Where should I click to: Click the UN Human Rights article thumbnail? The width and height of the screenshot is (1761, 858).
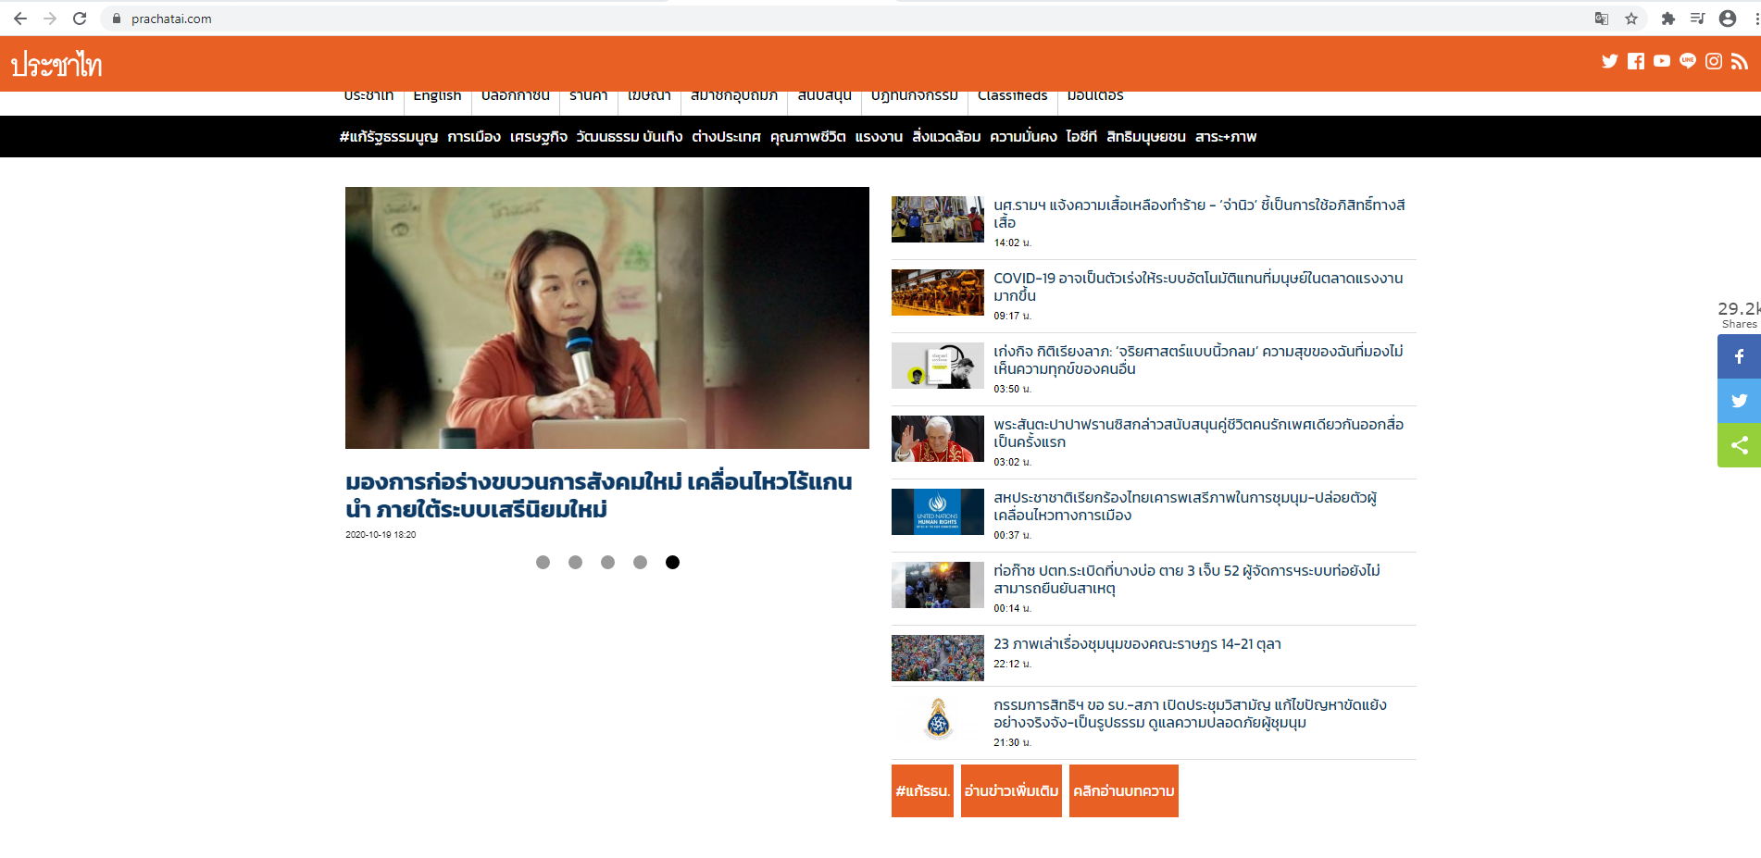(937, 512)
